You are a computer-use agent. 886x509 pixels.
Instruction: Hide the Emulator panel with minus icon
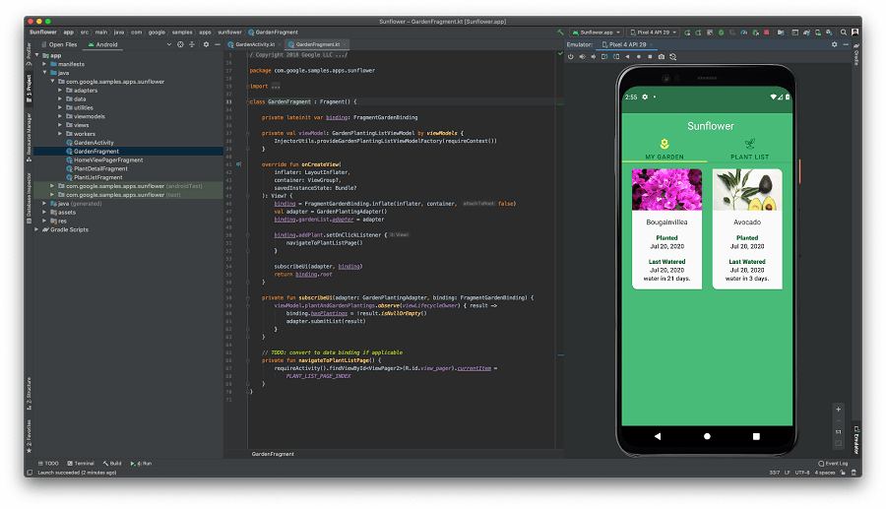point(846,44)
